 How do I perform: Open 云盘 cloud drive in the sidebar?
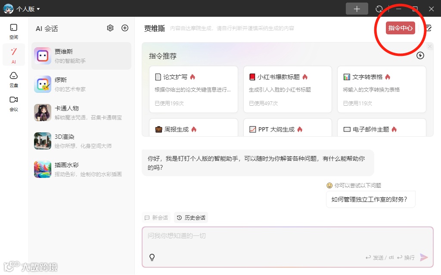[13, 79]
